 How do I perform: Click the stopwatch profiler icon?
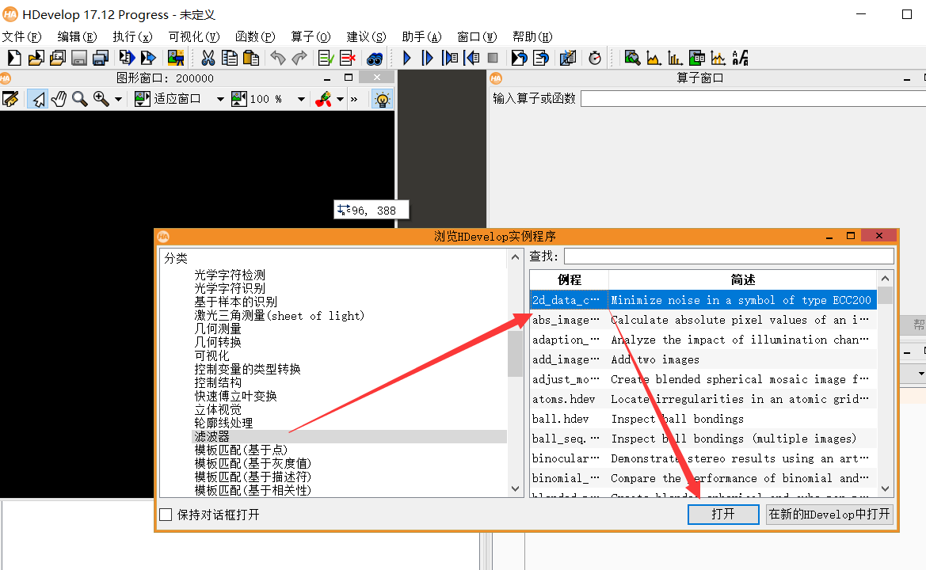(x=595, y=58)
